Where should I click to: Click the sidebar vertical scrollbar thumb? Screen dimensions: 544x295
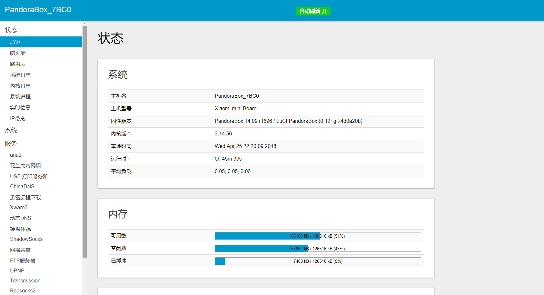[84, 142]
